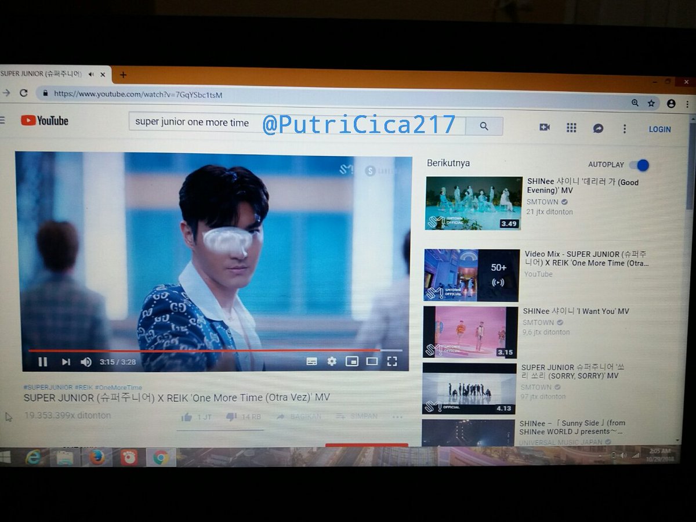Screen dimensions: 696x522
Task: Enter fullscreen mode
Action: [x=392, y=361]
